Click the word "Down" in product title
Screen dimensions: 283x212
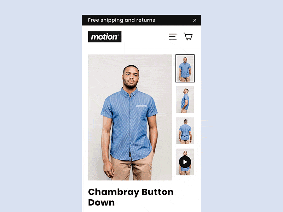click(x=101, y=202)
